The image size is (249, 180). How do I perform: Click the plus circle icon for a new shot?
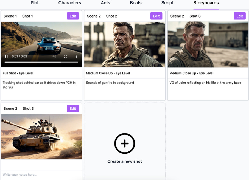click(125, 144)
